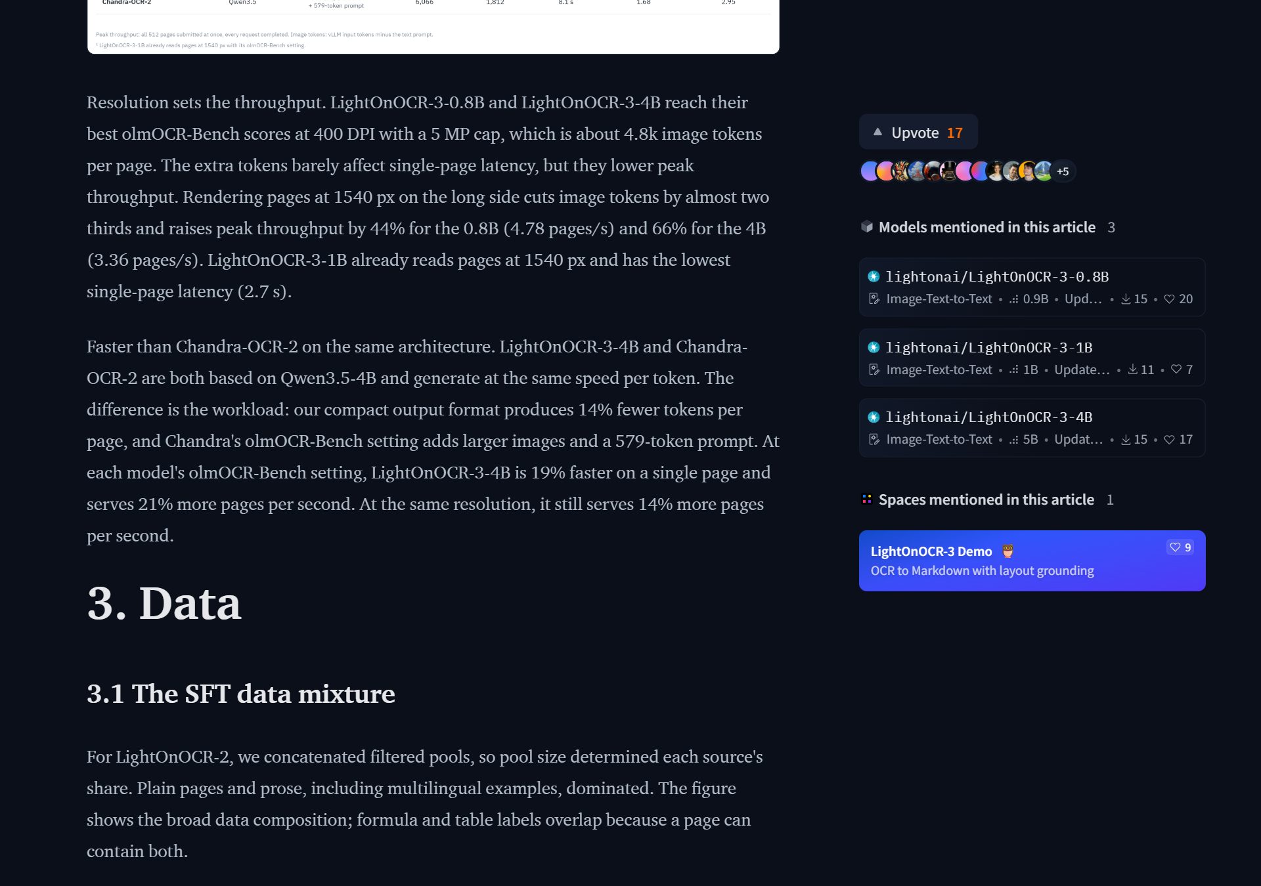
Task: Click the colored dots icon beside Spaces mentioned
Action: click(867, 499)
